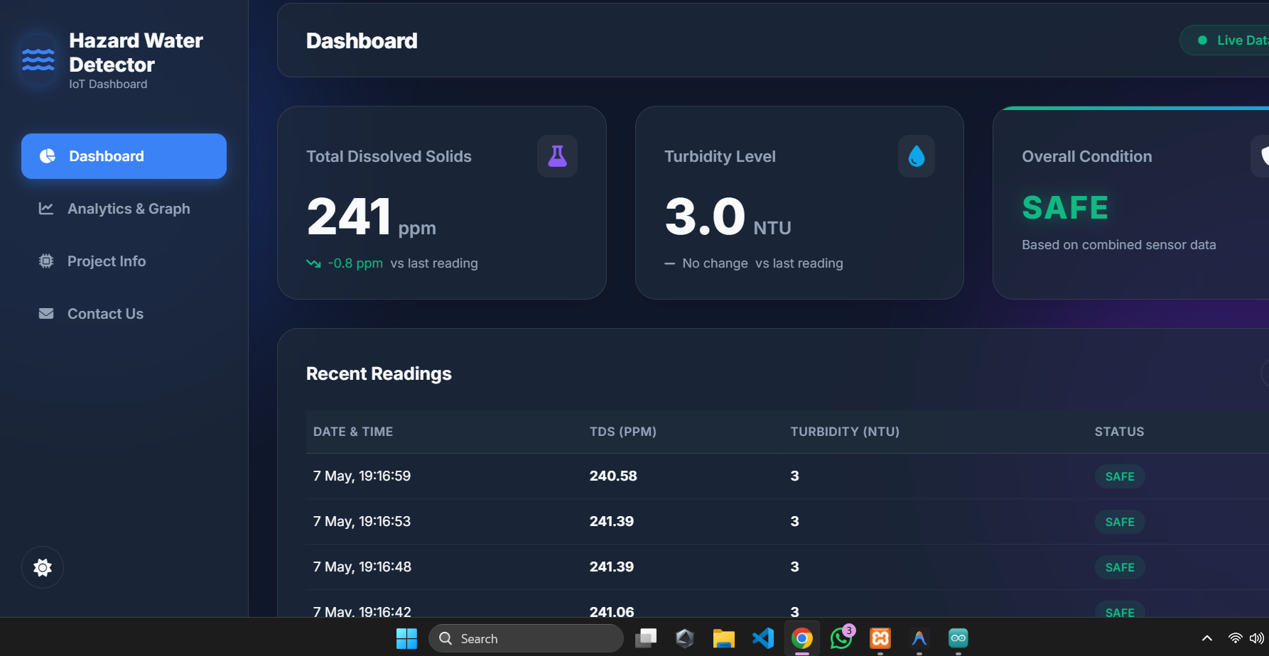Open the Contact Us page
This screenshot has height=656, width=1269.
tap(124, 314)
